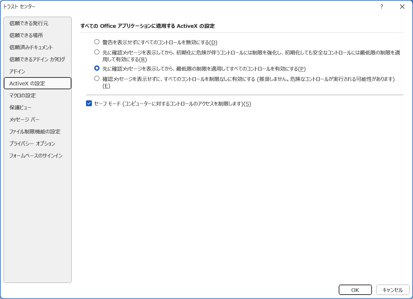Open 信頼できる場所 settings page
The height and width of the screenshot is (299, 413).
click(x=26, y=35)
